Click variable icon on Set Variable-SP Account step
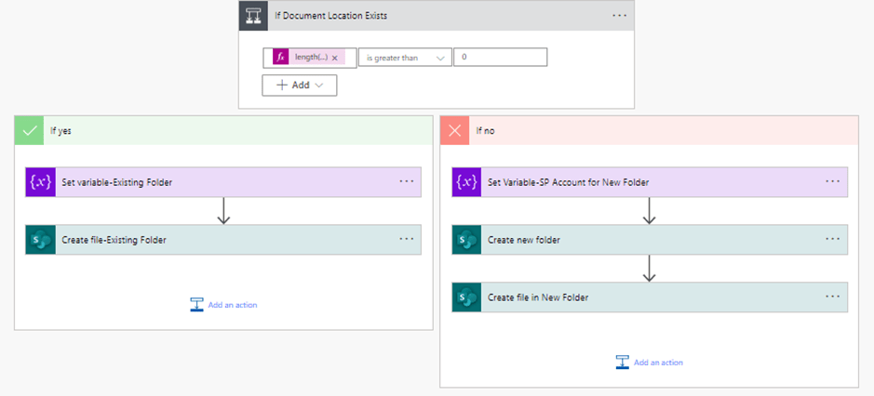This screenshot has width=874, height=396. click(x=467, y=182)
